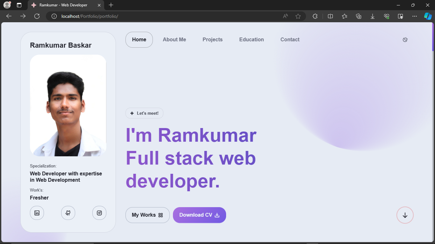
Task: Add page to favorites star icon
Action: click(x=298, y=16)
